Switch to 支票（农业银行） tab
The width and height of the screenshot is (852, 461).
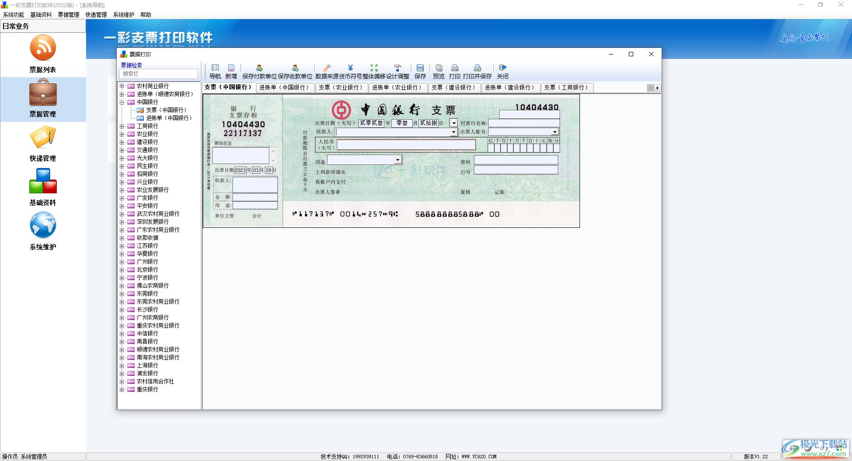pos(341,88)
